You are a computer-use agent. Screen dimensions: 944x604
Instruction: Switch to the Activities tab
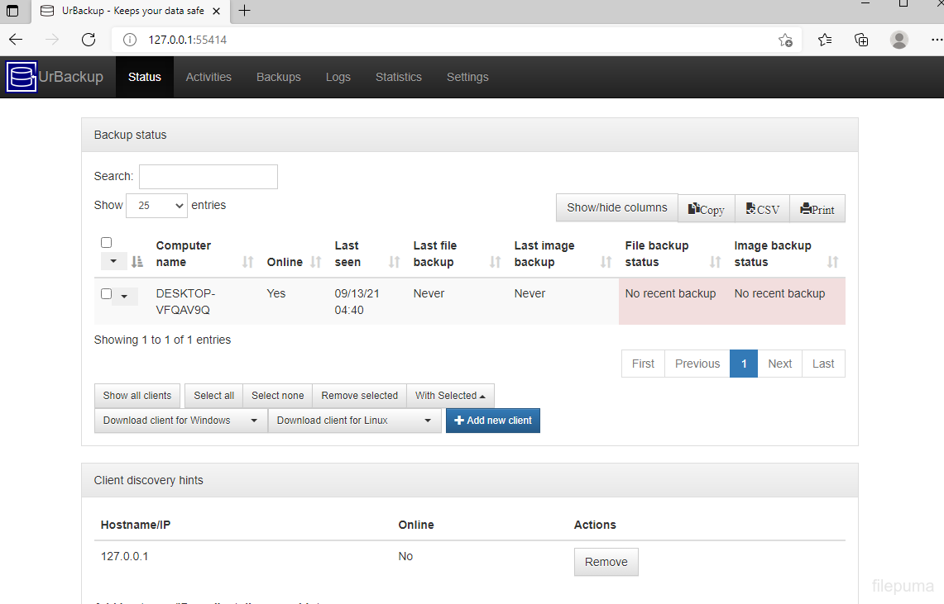click(208, 77)
